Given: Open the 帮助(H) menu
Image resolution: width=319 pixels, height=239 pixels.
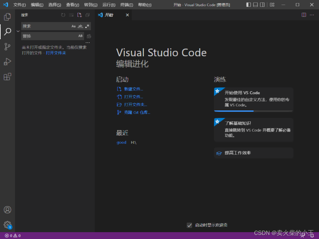Looking at the screenshot, I should pos(145,5).
